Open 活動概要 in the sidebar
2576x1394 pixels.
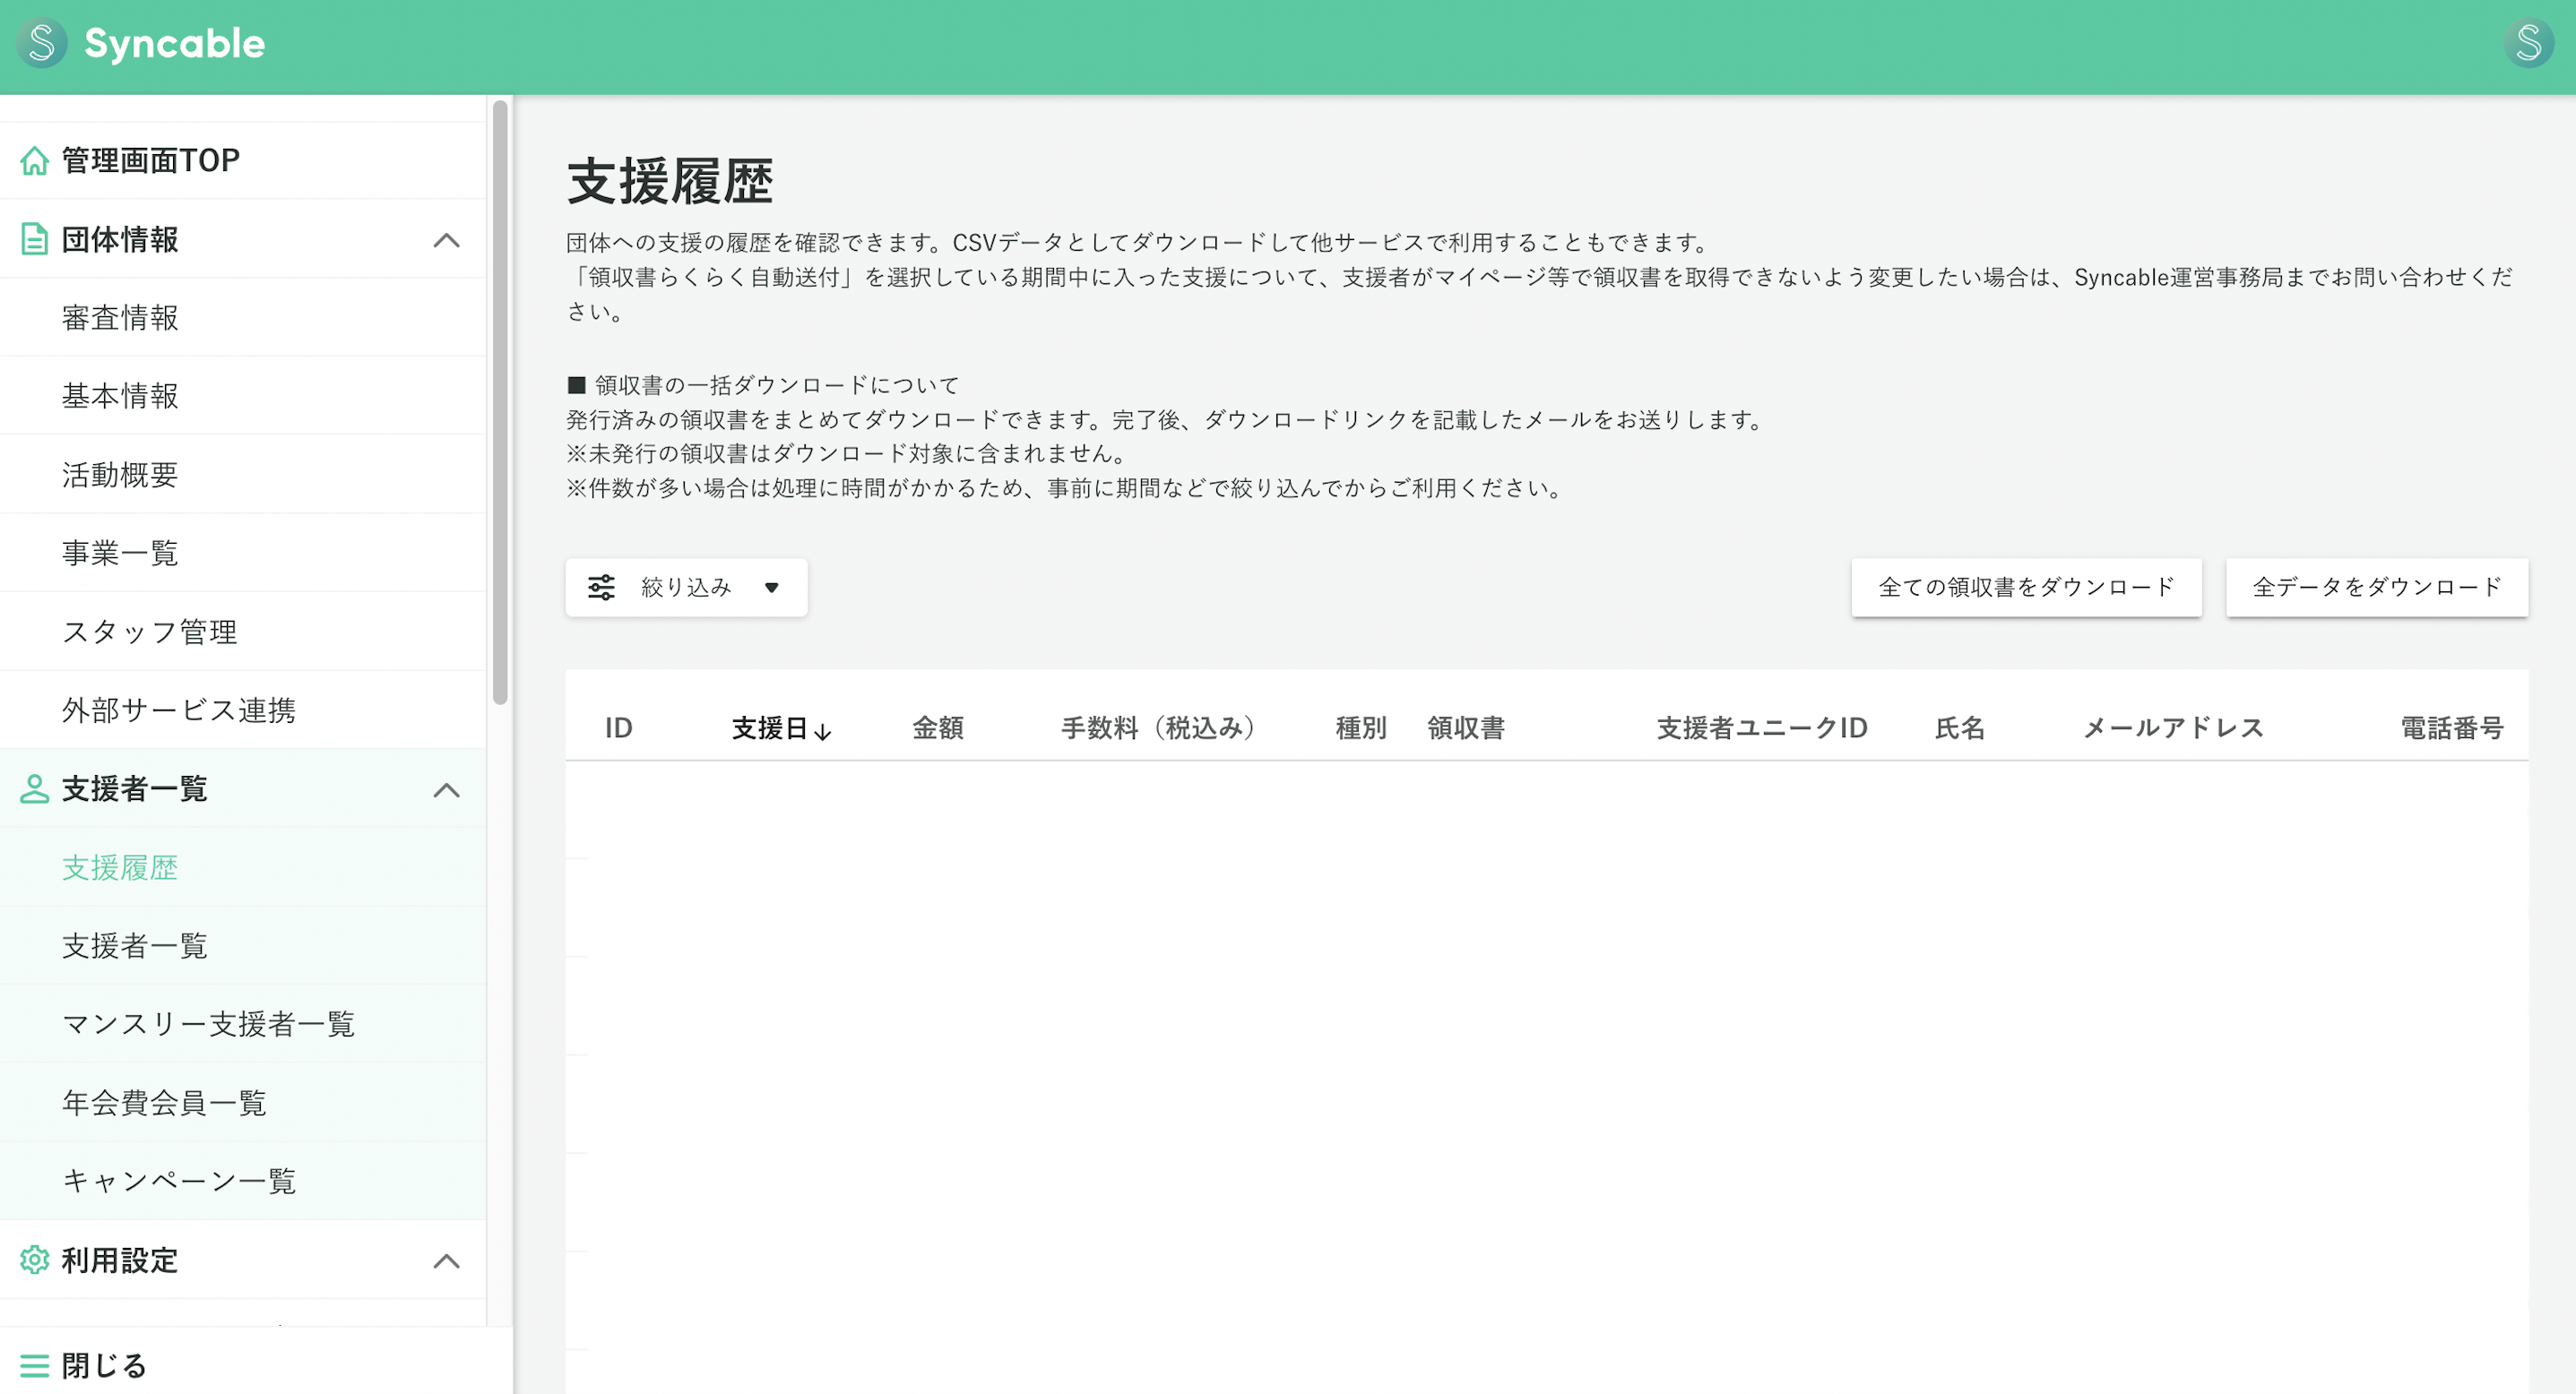[x=243, y=475]
